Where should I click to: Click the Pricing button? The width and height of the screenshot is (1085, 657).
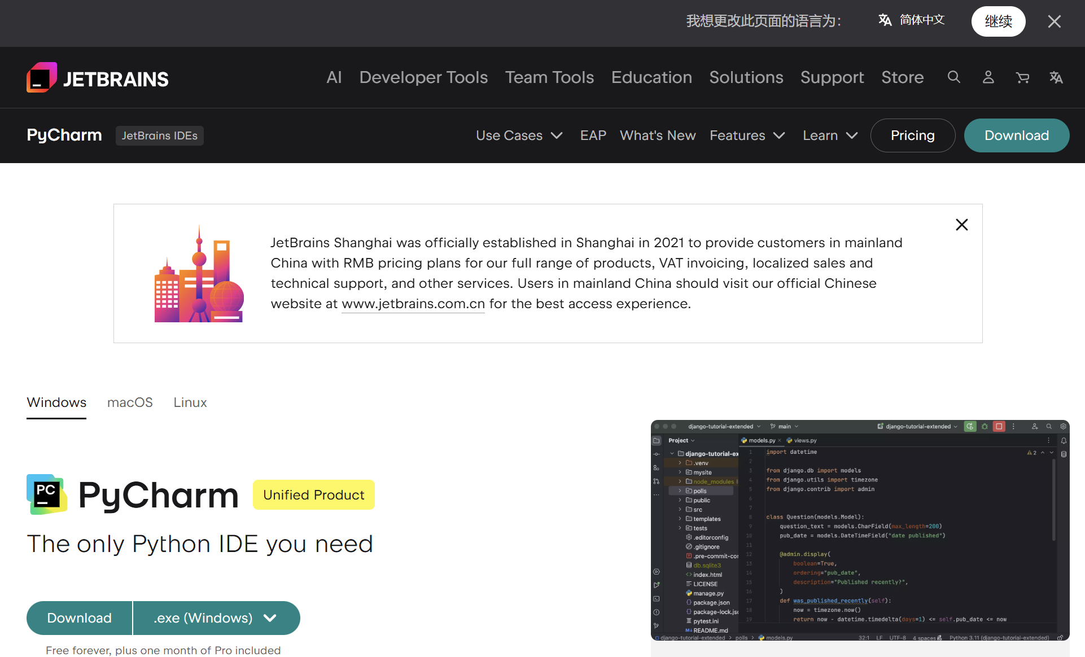(x=913, y=135)
